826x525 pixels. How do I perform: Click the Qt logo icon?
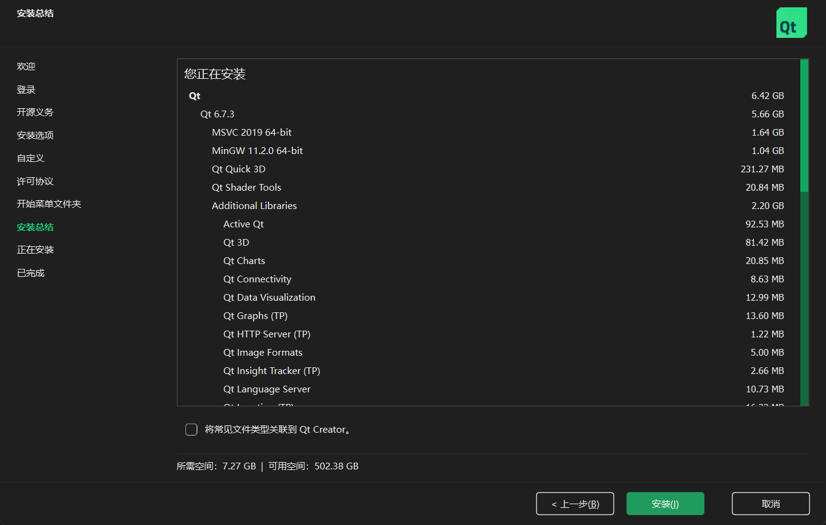[x=791, y=23]
